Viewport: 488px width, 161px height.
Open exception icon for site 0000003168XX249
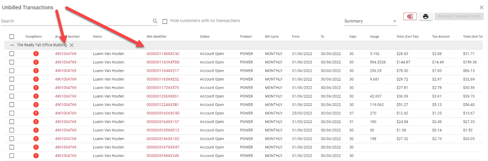(x=36, y=156)
